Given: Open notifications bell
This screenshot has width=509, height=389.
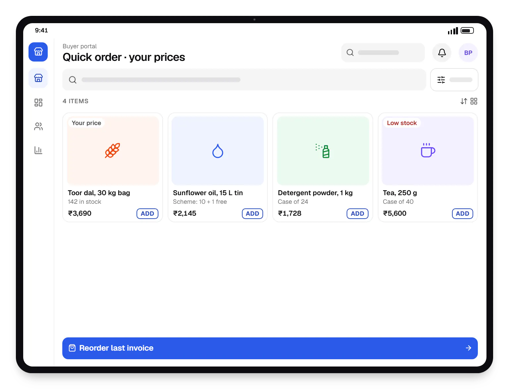Looking at the screenshot, I should point(442,53).
